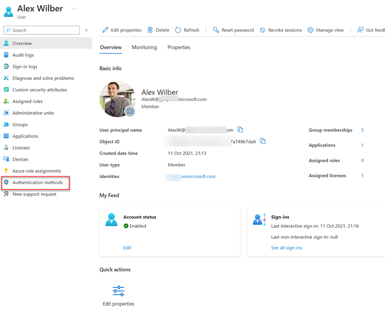Image resolution: width=385 pixels, height=314 pixels.
Task: Click the Administrative units icon
Action: pyautogui.click(x=6, y=113)
